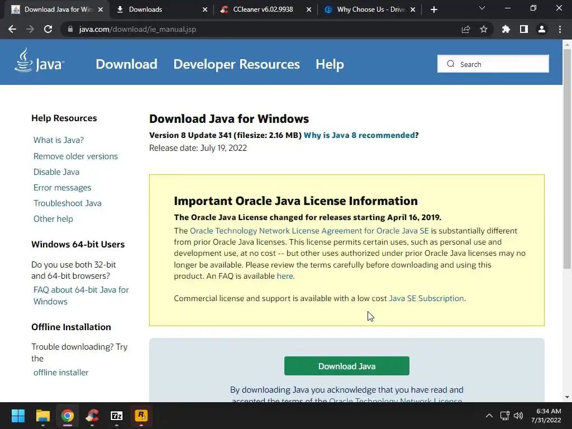Open Chrome's three-dot menu

(x=560, y=29)
